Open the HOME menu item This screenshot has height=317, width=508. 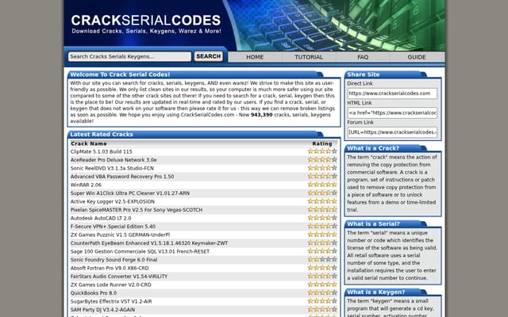click(x=255, y=57)
